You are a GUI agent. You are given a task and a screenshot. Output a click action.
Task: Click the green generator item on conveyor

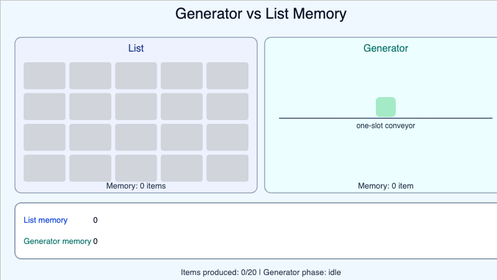386,107
